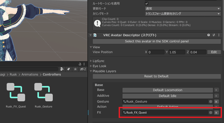Click the Clip Count info warning icon
The width and height of the screenshot is (224, 123).
(97, 23)
